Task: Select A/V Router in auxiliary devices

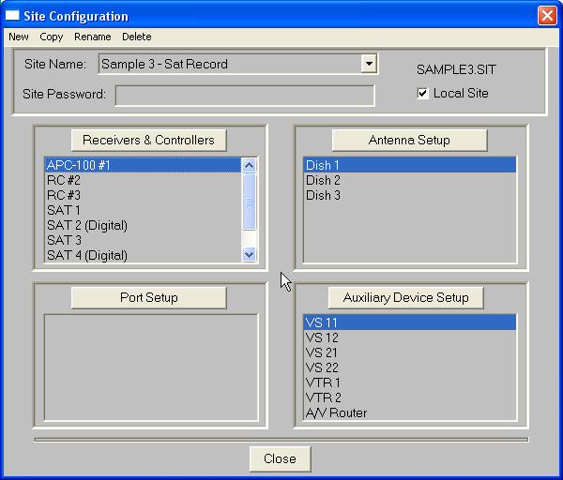Action: 337,412
